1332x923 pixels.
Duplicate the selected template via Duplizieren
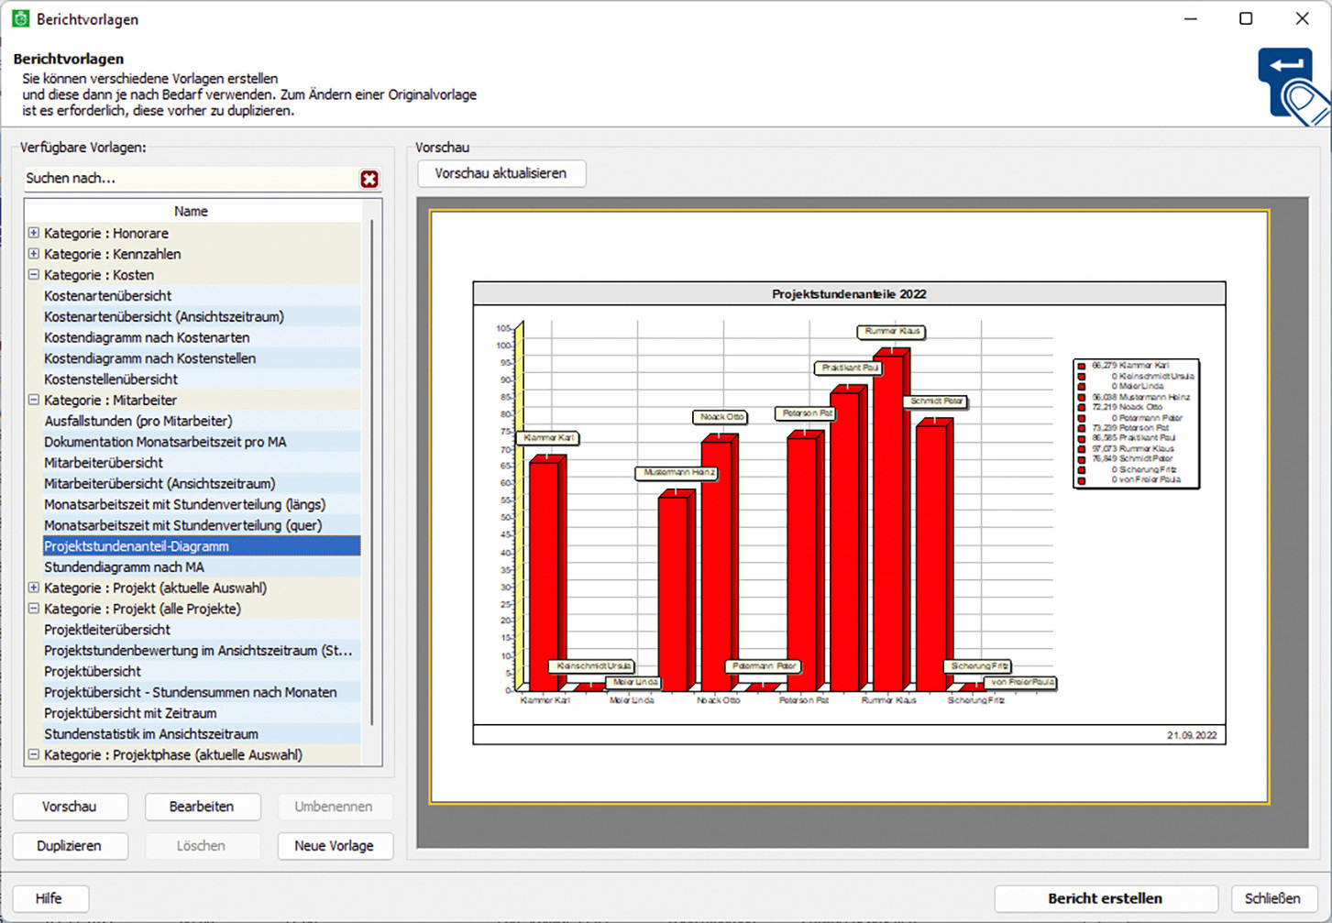[70, 845]
